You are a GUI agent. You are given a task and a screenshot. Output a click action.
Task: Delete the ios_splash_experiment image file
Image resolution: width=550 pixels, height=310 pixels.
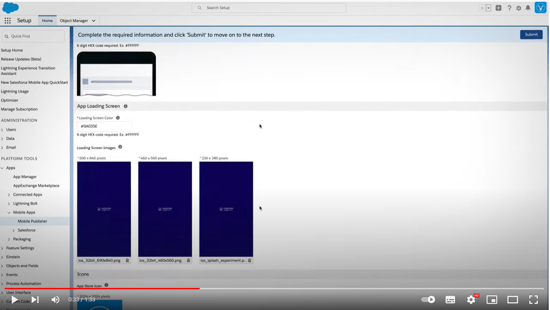[250, 260]
